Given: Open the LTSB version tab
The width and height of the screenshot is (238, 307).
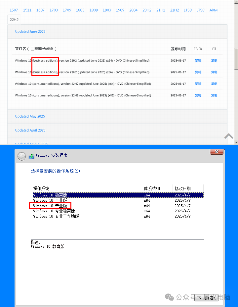Looking at the screenshot, I should tap(187, 10).
